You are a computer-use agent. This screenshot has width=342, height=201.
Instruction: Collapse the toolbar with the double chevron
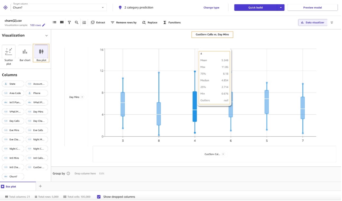332,22
